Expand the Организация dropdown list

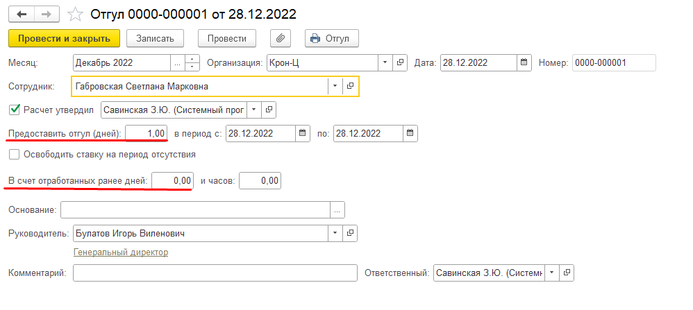(386, 62)
